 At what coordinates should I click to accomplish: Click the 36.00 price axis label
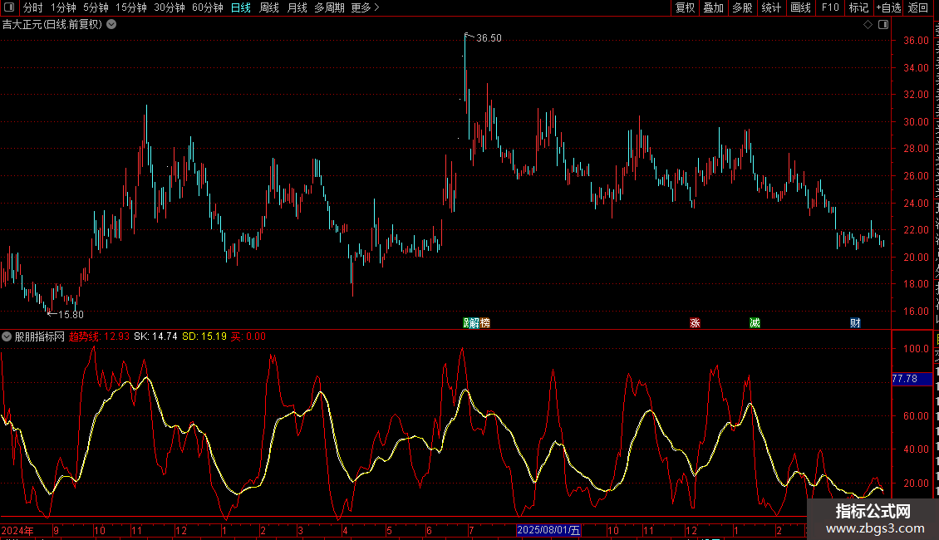[917, 41]
